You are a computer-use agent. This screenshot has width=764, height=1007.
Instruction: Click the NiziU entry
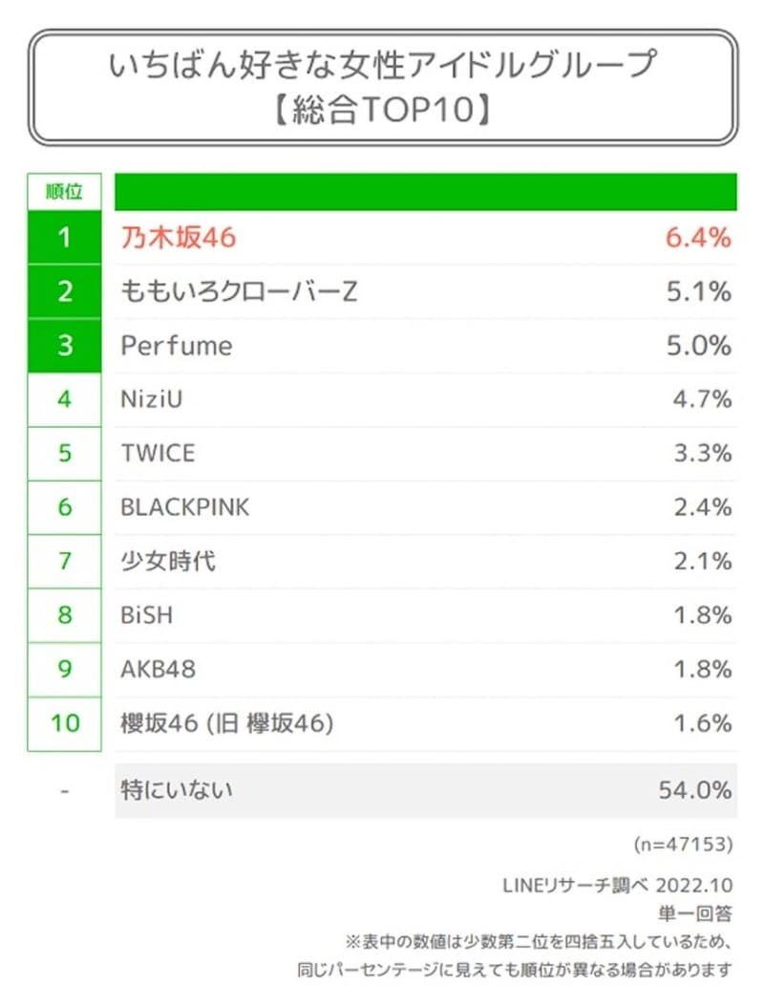pos(152,399)
